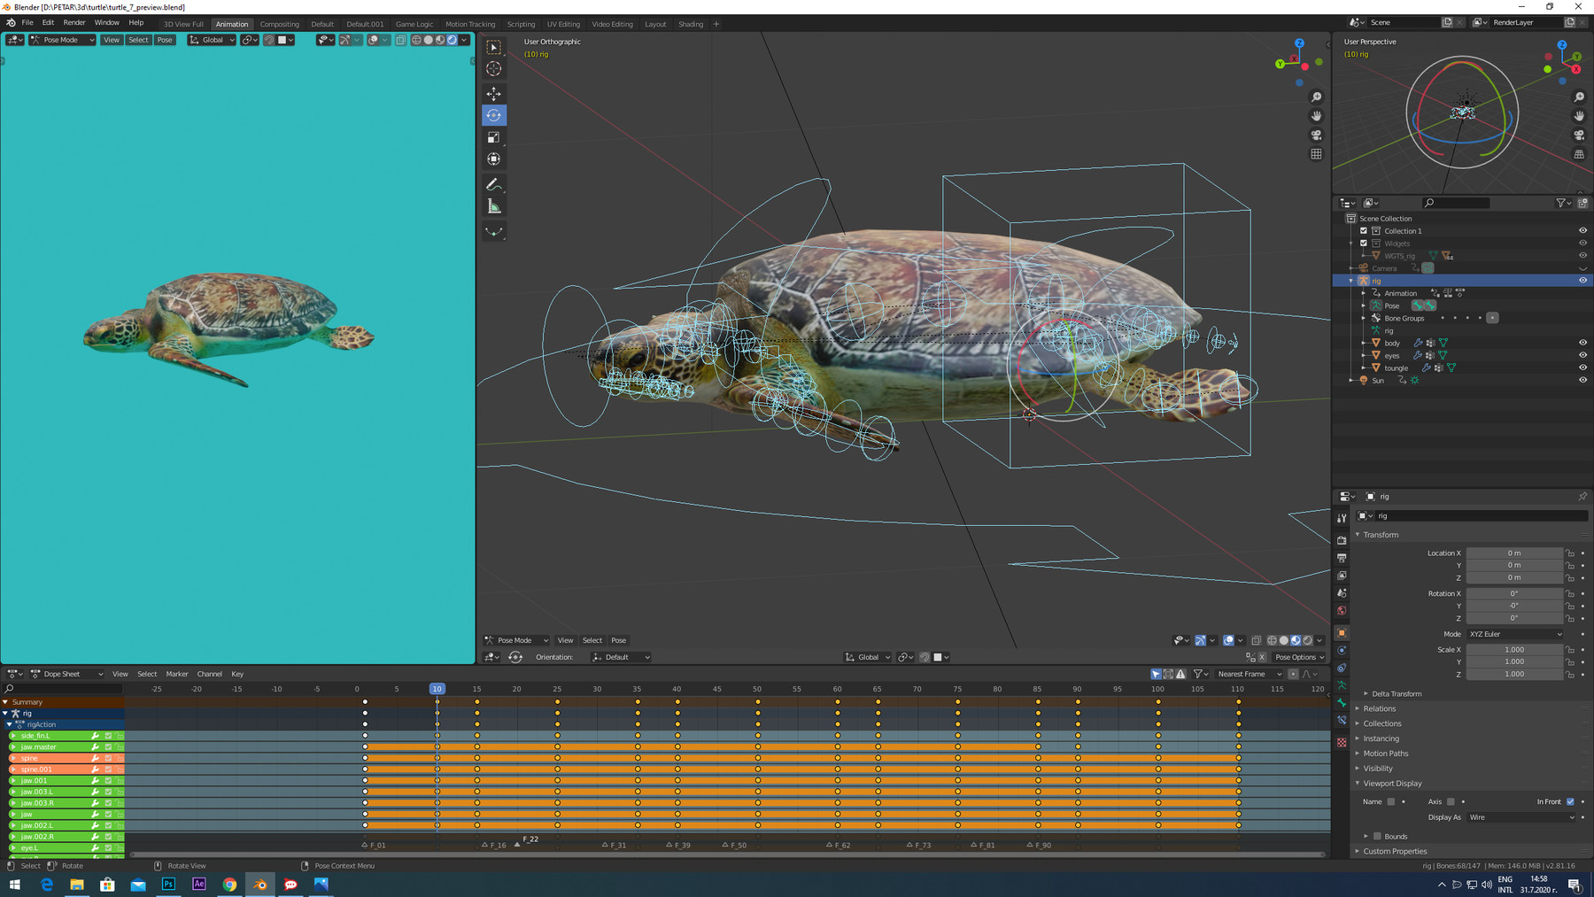
Task: Switch to the UV Editing workspace tab
Action: pos(563,24)
